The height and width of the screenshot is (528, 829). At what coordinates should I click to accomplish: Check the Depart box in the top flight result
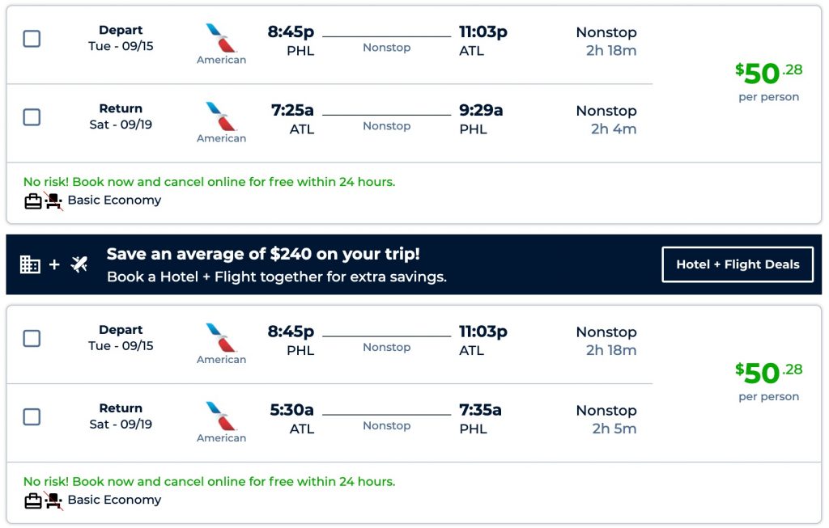tap(32, 39)
